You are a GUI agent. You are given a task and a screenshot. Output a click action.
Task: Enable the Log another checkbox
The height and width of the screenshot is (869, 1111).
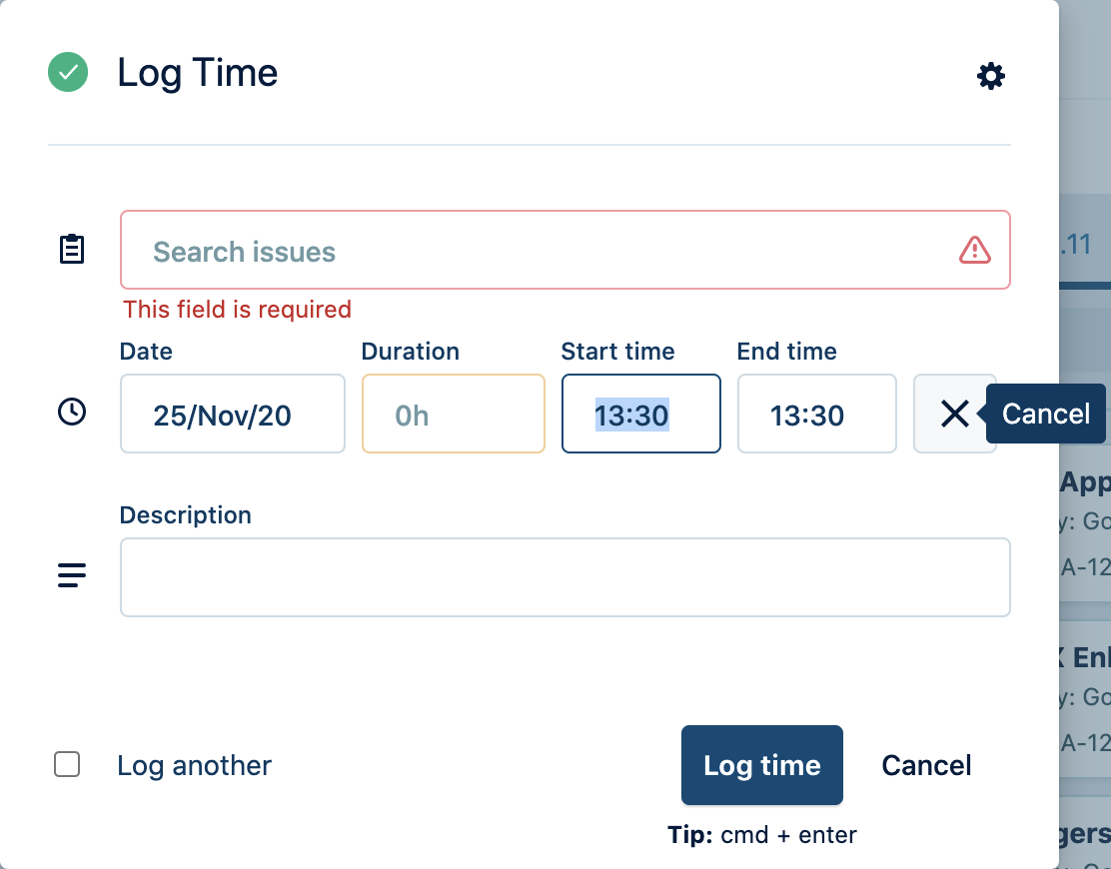[x=67, y=765]
